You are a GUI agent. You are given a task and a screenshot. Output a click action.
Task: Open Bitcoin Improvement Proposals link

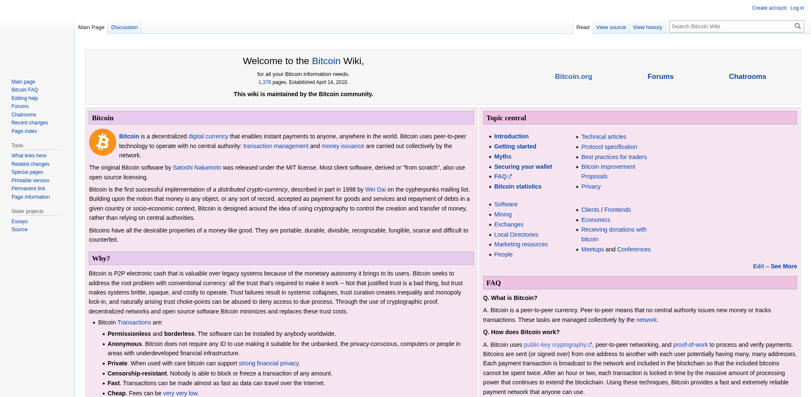point(608,172)
